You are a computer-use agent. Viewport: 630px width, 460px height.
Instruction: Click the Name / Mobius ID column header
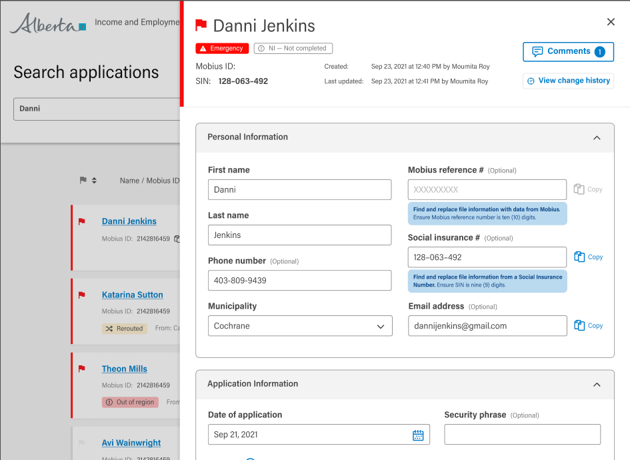click(x=149, y=181)
